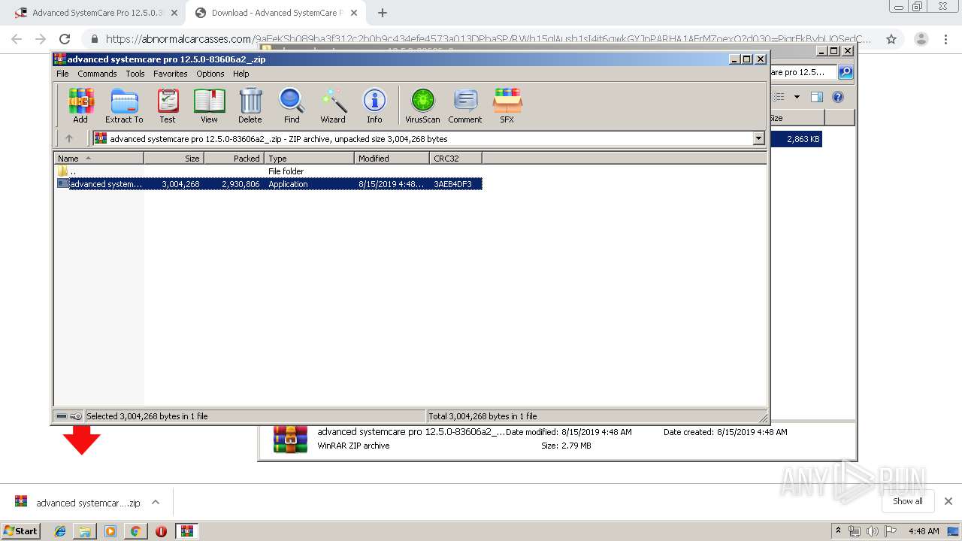
Task: Open the Tools menu
Action: click(135, 74)
